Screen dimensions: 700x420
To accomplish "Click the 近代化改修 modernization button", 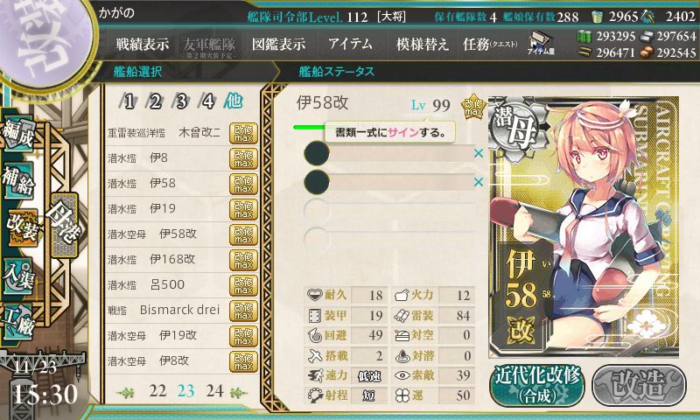I will [537, 386].
